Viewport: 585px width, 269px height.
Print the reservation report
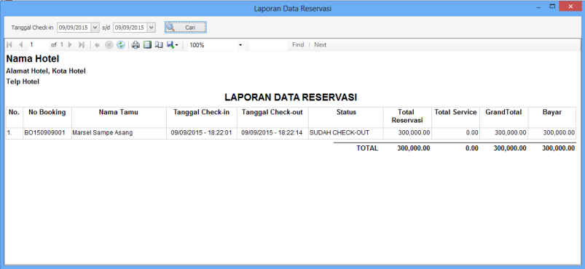click(x=136, y=44)
